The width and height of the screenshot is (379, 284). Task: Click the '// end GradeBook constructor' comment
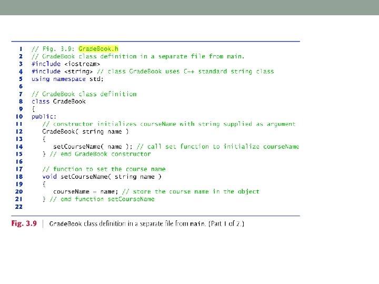[101, 154]
